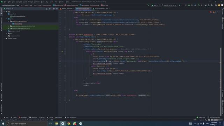Click the taskbar clock and date
224x126 pixels.
coord(213,124)
